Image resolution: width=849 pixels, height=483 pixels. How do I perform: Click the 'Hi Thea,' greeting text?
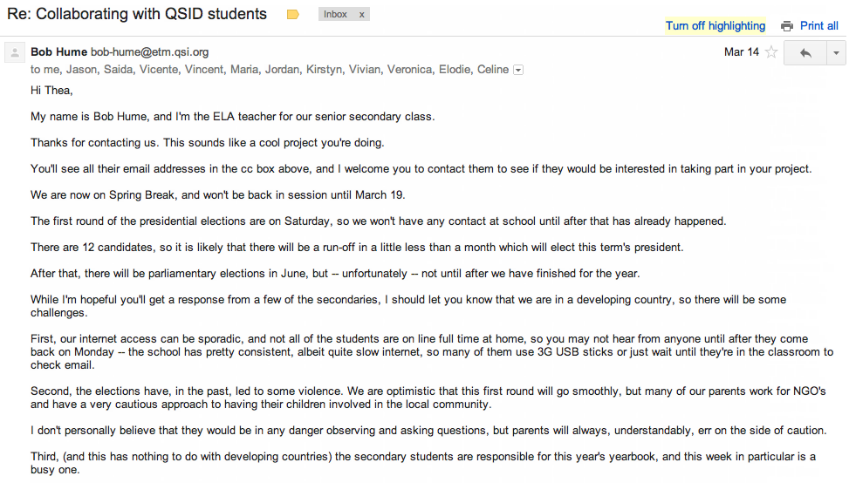click(x=51, y=91)
